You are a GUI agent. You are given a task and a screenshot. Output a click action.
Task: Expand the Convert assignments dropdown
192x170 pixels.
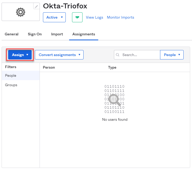click(59, 55)
